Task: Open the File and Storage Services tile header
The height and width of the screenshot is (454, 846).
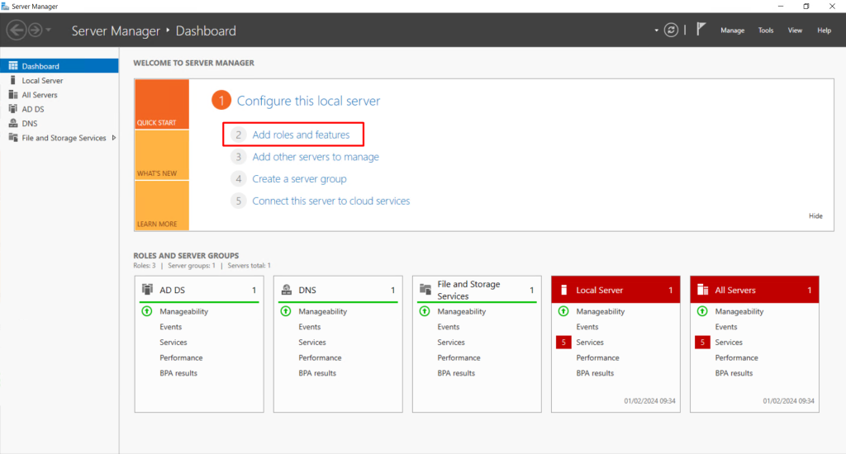Action: pos(468,290)
